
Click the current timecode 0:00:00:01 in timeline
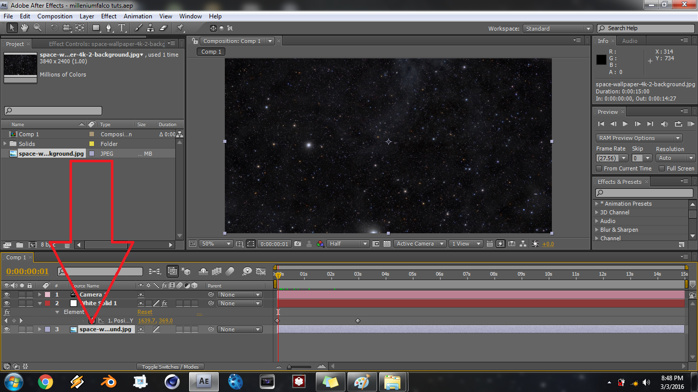(28, 271)
